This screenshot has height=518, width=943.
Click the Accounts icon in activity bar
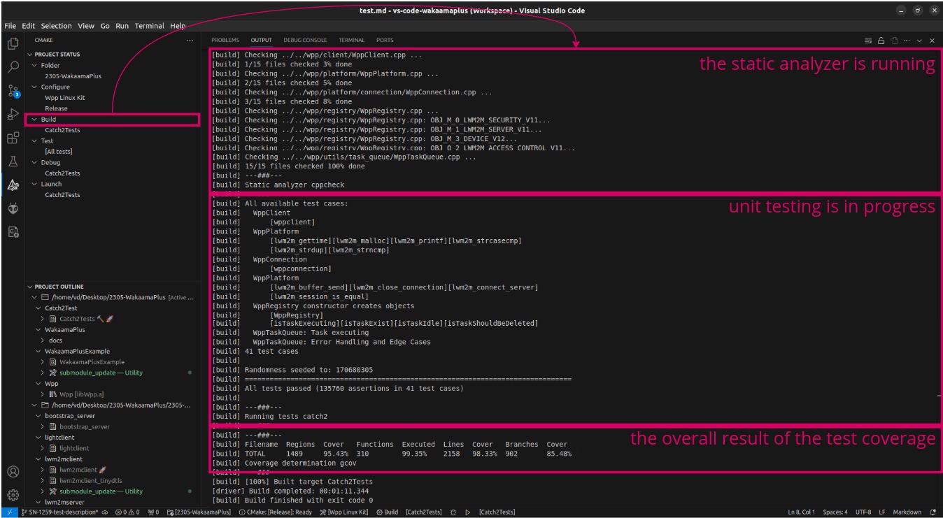point(13,472)
